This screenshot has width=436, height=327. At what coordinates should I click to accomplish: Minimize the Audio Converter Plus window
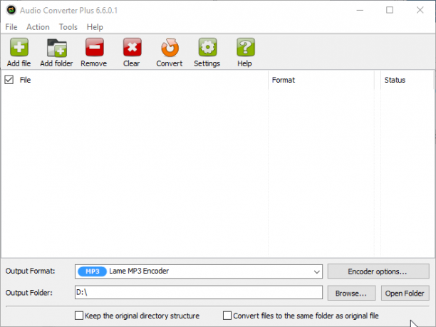coord(360,10)
